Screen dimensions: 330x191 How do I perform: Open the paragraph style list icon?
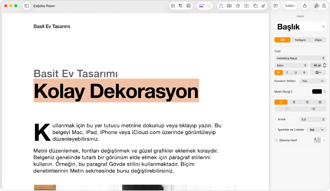pyautogui.click(x=180, y=6)
